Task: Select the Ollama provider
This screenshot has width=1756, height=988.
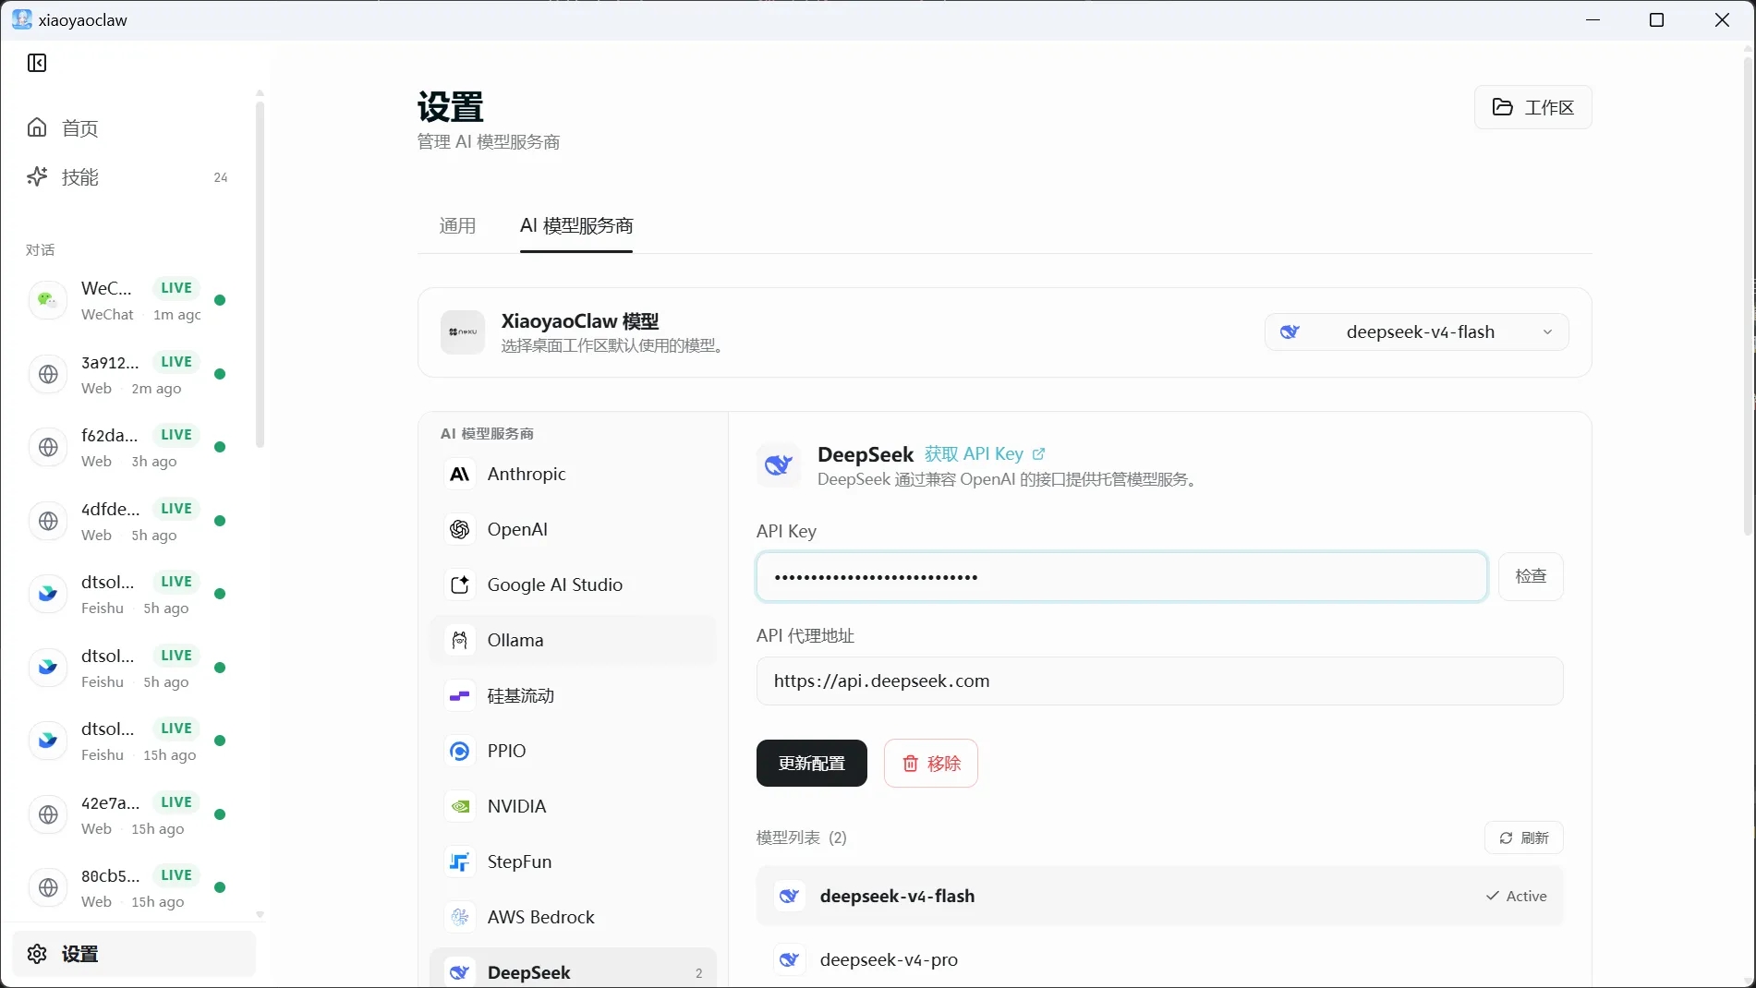Action: [x=573, y=640]
